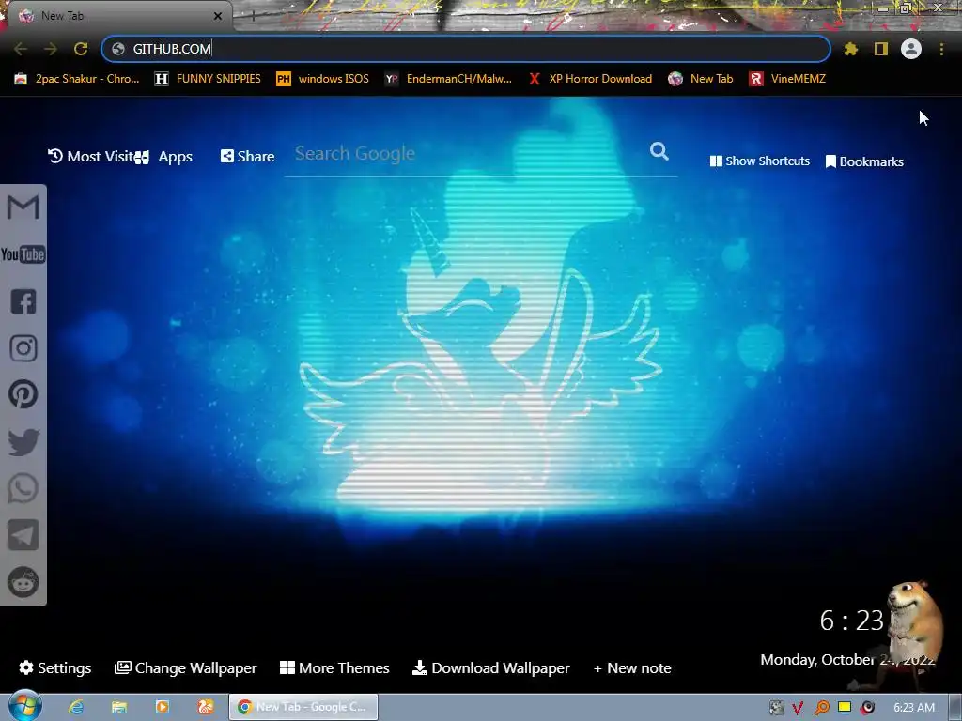Open the Gmail sidebar shortcut
Screen dimensions: 962x721
23,207
